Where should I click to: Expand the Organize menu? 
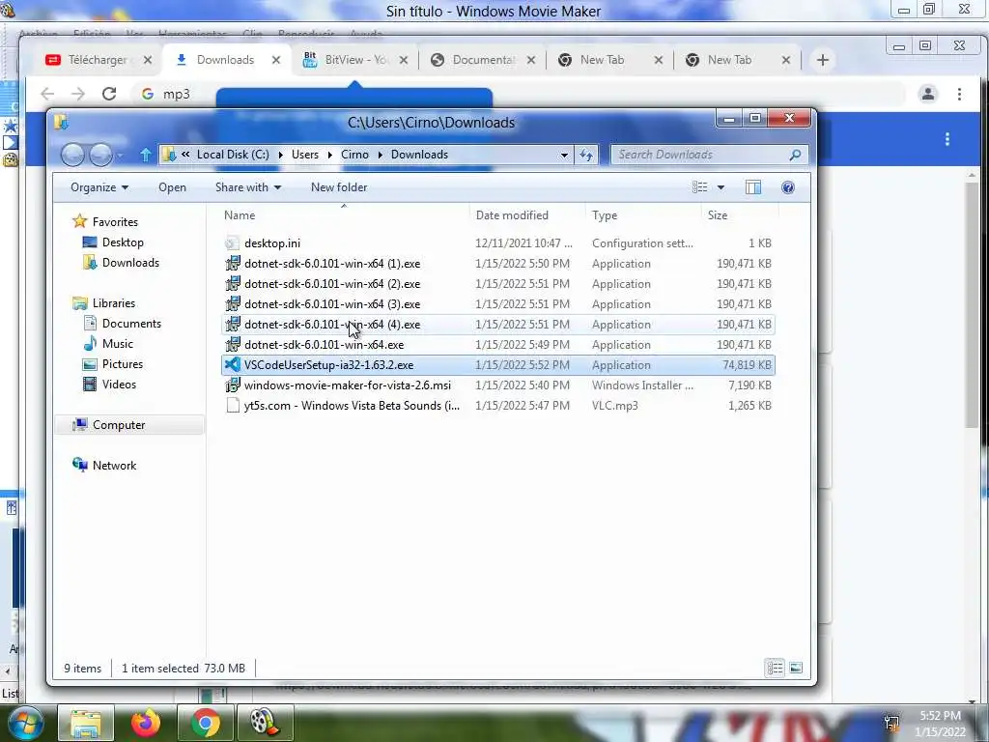[x=99, y=187]
